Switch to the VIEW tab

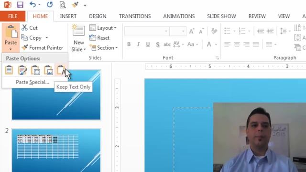[284, 16]
